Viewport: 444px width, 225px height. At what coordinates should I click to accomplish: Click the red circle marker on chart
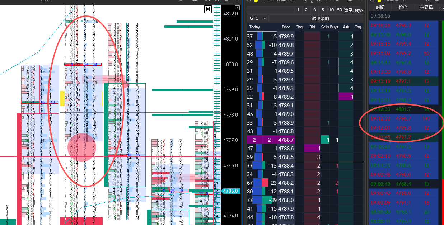pyautogui.click(x=82, y=147)
